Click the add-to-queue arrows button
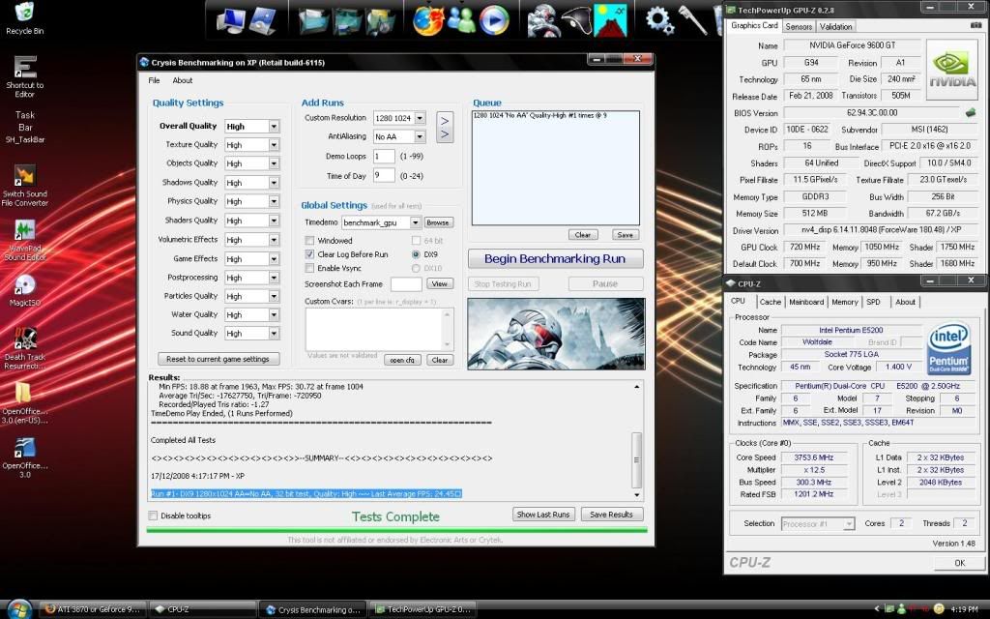Image resolution: width=990 pixels, height=619 pixels. [x=445, y=128]
